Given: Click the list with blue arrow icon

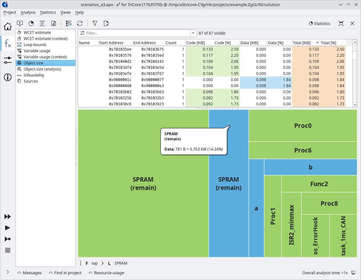Looking at the screenshot, I should [69, 23].
